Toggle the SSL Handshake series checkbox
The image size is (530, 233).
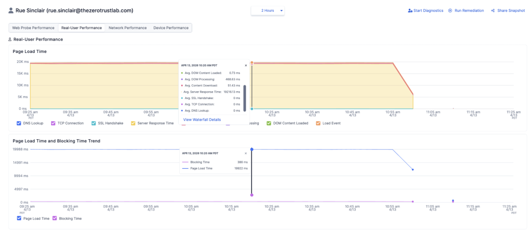coord(93,123)
